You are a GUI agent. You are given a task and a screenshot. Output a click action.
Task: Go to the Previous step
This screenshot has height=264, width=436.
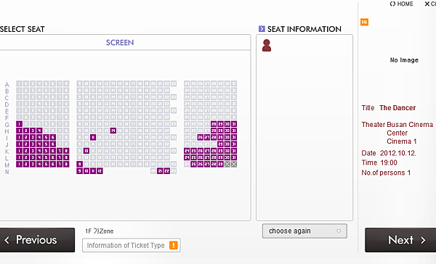[37, 240]
